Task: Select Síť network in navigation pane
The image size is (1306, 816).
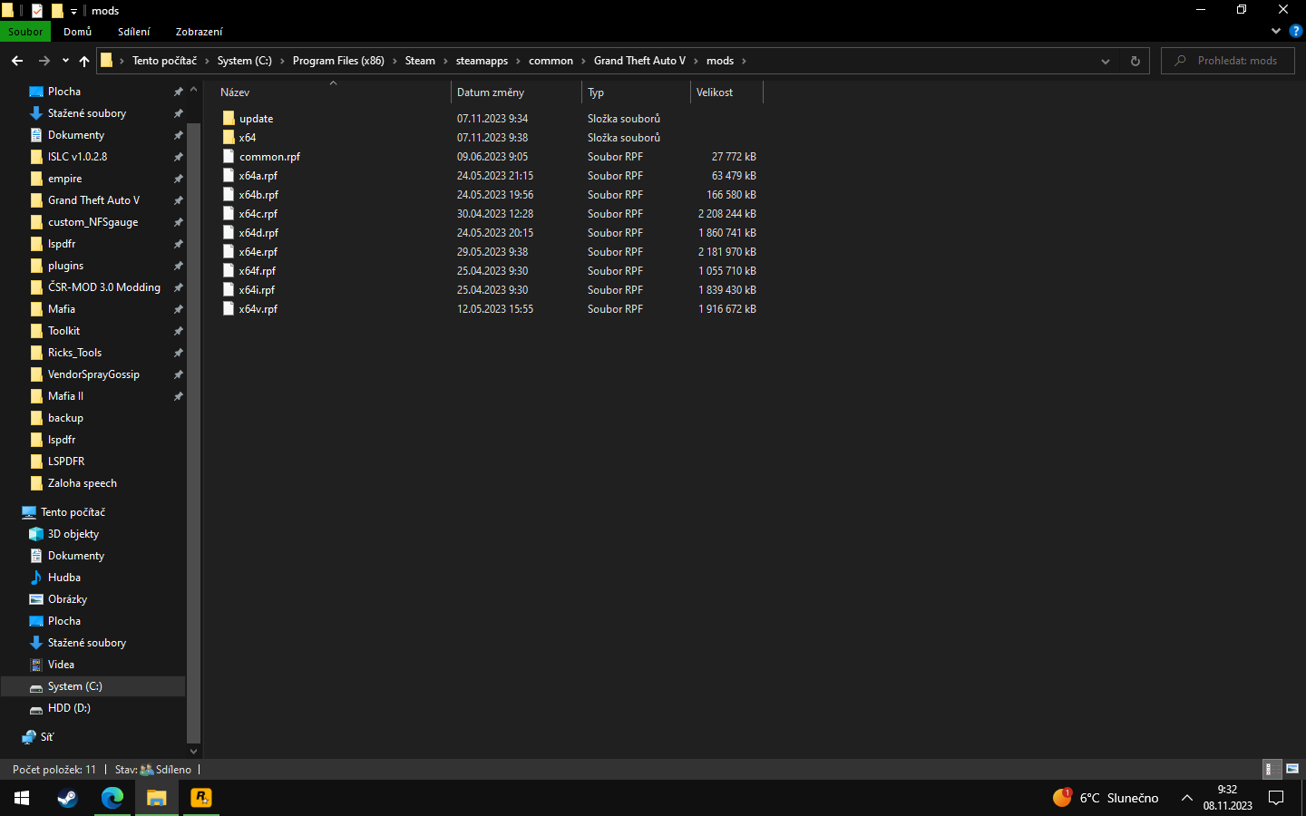Action: click(x=47, y=737)
